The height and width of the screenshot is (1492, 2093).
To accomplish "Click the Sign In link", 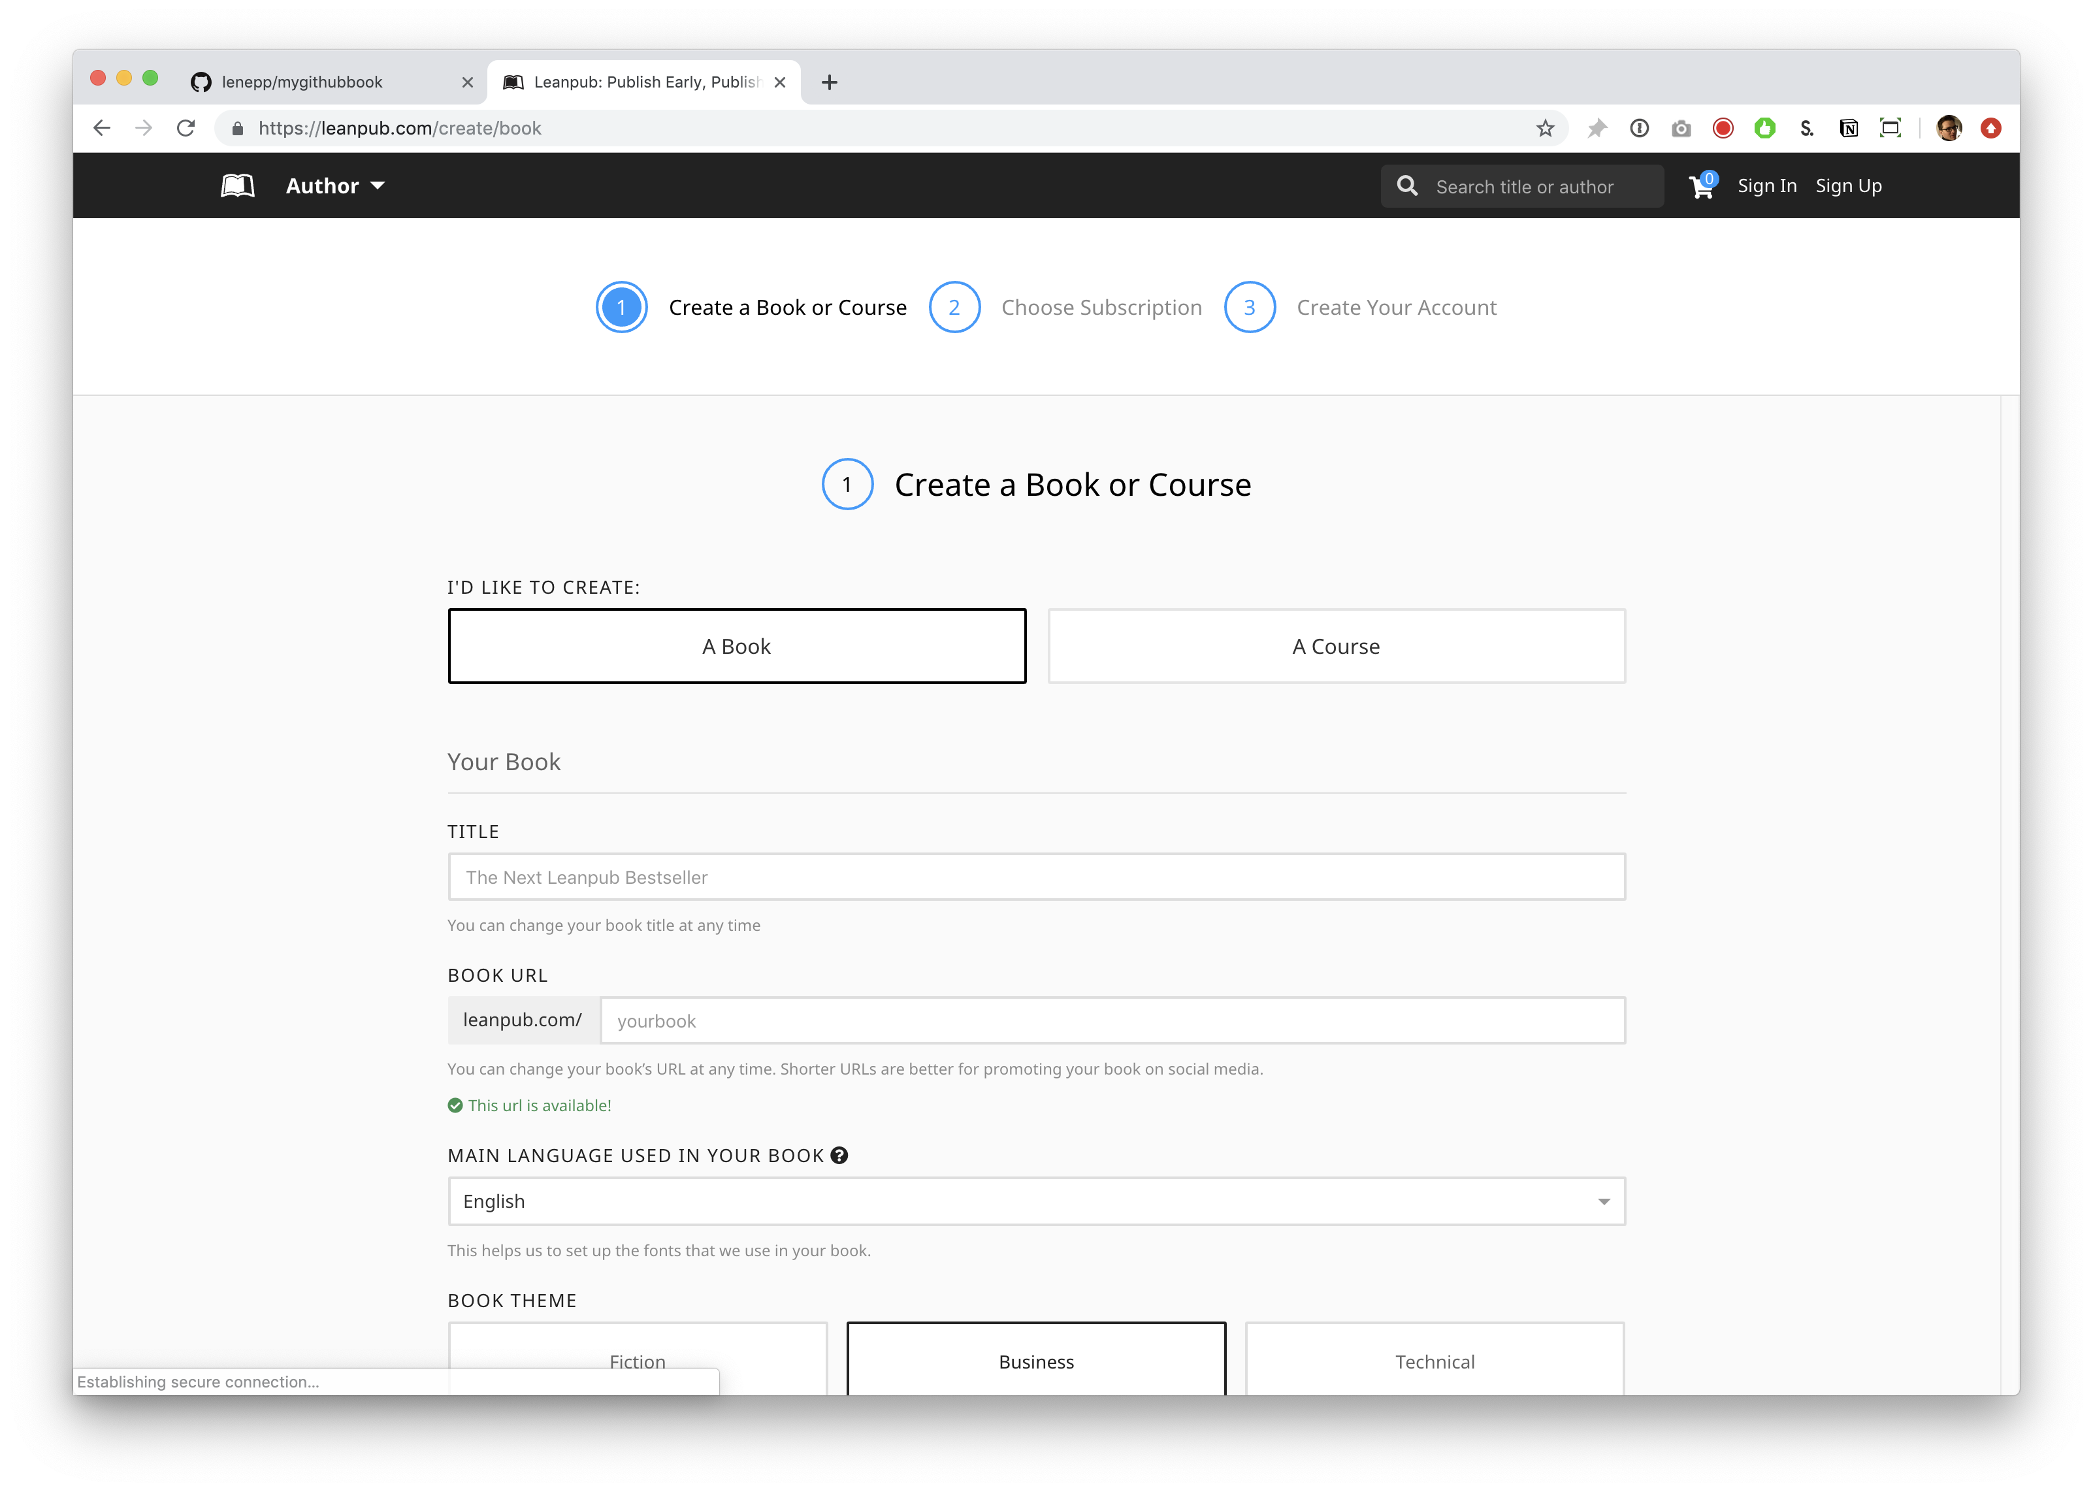I will click(1767, 187).
